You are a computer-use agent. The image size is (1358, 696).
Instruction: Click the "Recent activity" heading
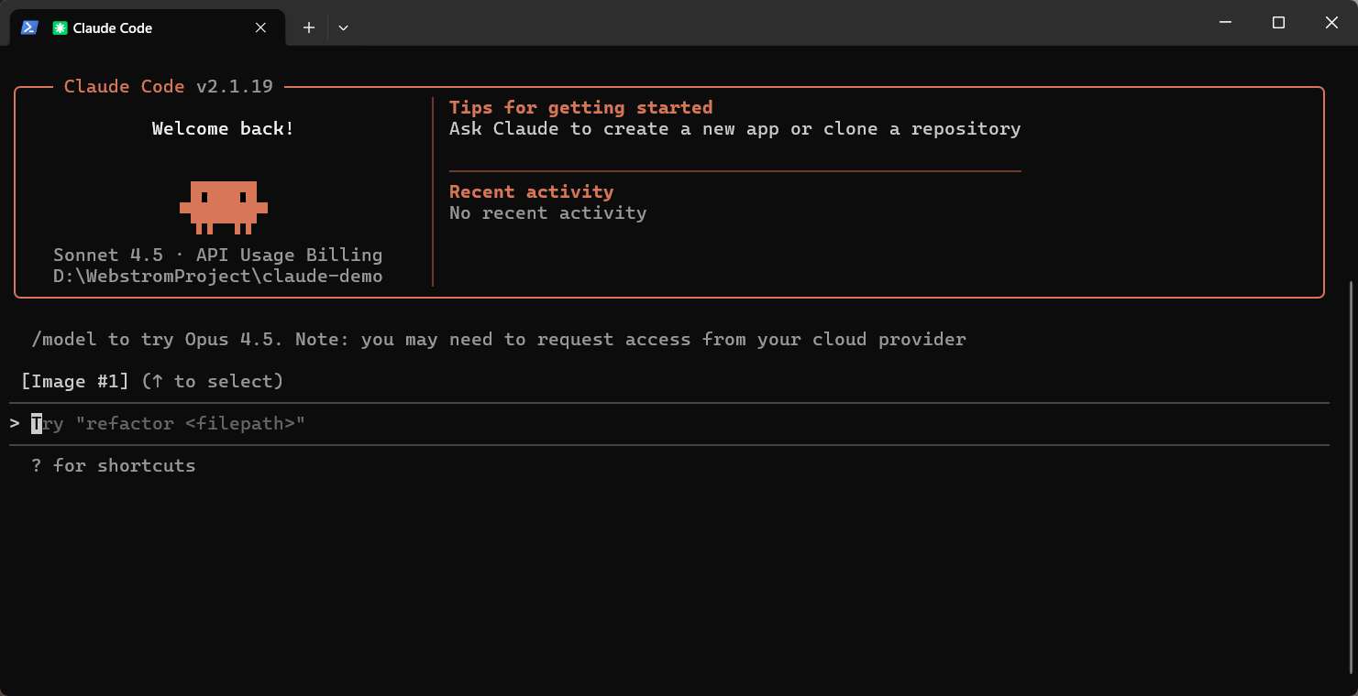pyautogui.click(x=531, y=191)
